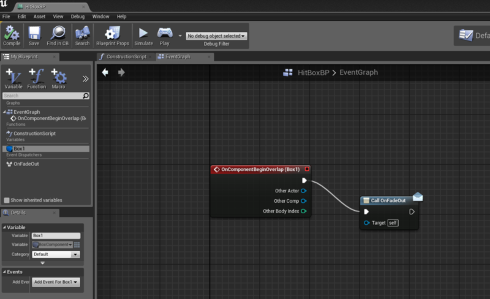The width and height of the screenshot is (490, 299).
Task: Open the Edit menu
Action: click(x=21, y=17)
